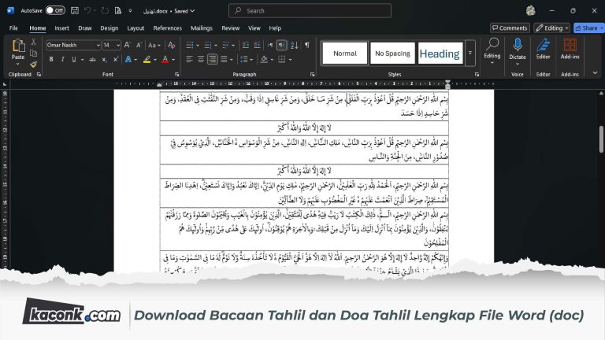This screenshot has height=340, width=605.
Task: Click the Dictate microphone icon
Action: pyautogui.click(x=518, y=45)
